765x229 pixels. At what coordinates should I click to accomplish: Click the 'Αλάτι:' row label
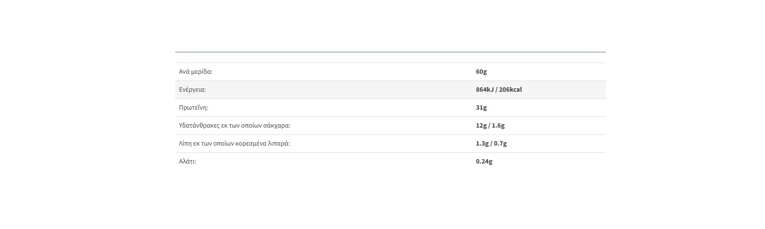point(187,162)
